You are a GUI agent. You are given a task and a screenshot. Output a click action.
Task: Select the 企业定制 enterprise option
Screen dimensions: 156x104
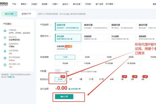coord(68,48)
